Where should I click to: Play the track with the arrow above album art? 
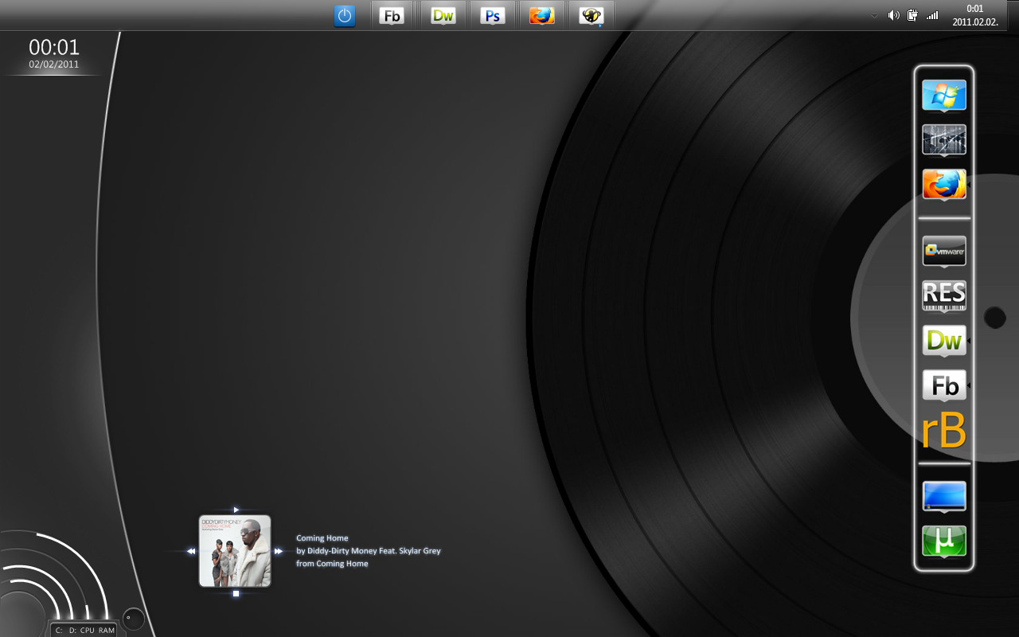click(236, 509)
